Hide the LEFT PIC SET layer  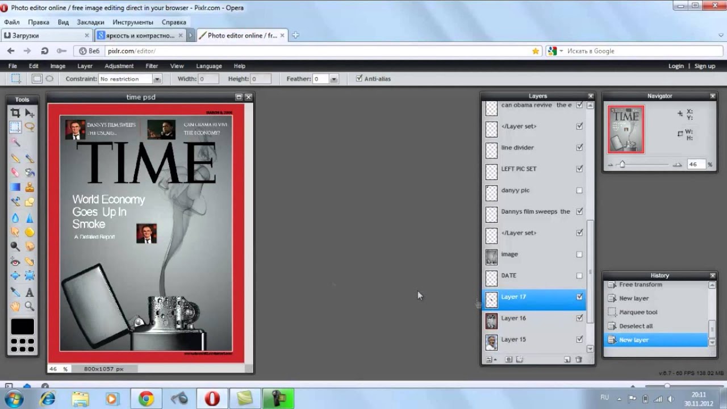(x=579, y=169)
